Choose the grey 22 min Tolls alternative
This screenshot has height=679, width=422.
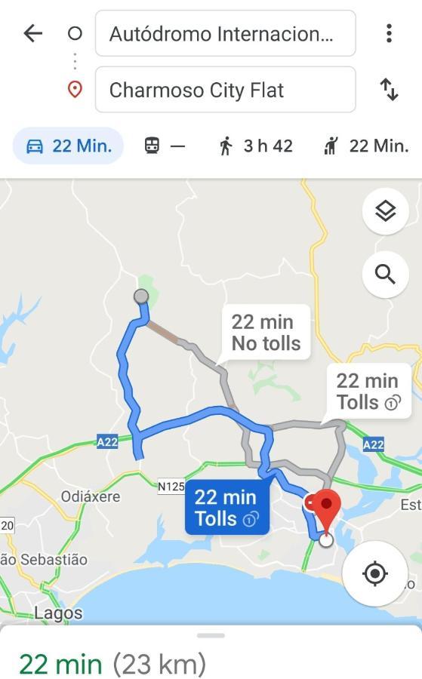point(368,392)
